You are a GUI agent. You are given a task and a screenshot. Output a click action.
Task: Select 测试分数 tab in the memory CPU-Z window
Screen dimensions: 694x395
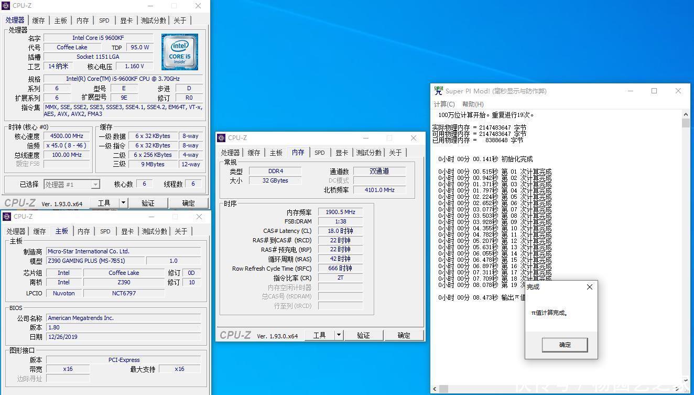[x=369, y=153]
